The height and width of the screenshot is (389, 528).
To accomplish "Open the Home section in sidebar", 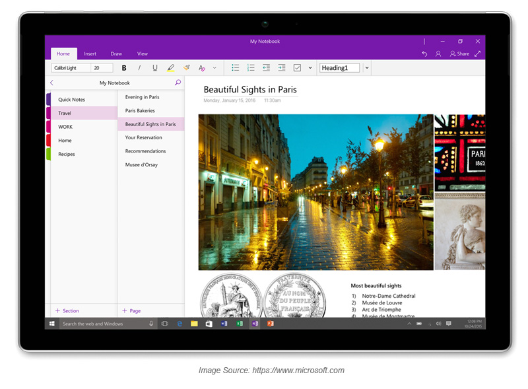I will pyautogui.click(x=84, y=140).
